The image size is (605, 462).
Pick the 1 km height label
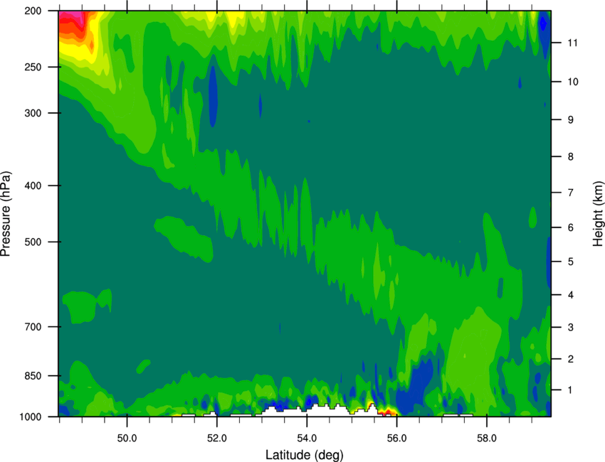(x=570, y=390)
